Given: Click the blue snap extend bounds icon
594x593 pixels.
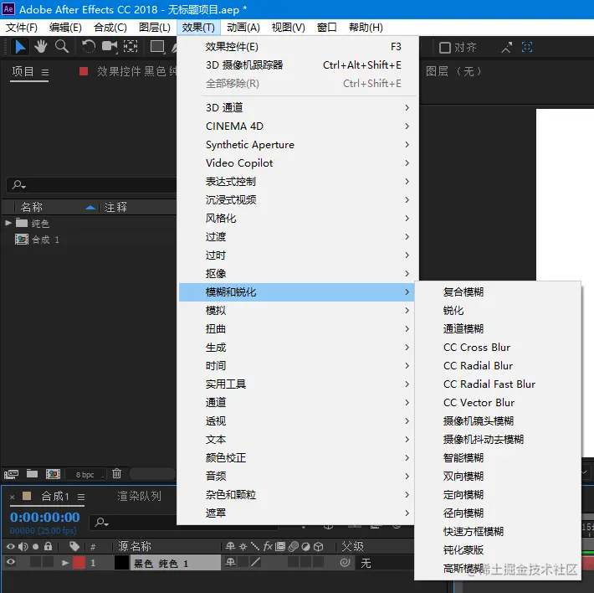Looking at the screenshot, I should [x=527, y=47].
